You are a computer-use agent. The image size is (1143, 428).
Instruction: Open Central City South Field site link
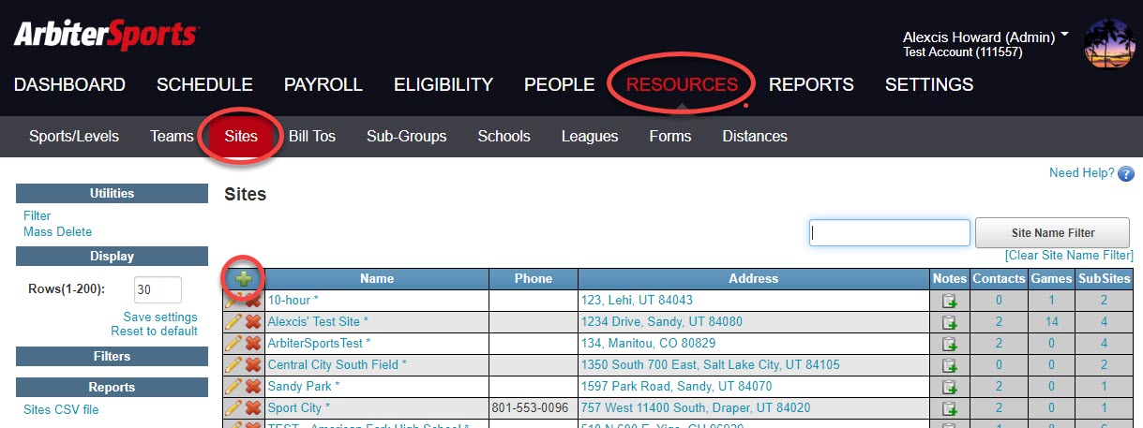(338, 365)
